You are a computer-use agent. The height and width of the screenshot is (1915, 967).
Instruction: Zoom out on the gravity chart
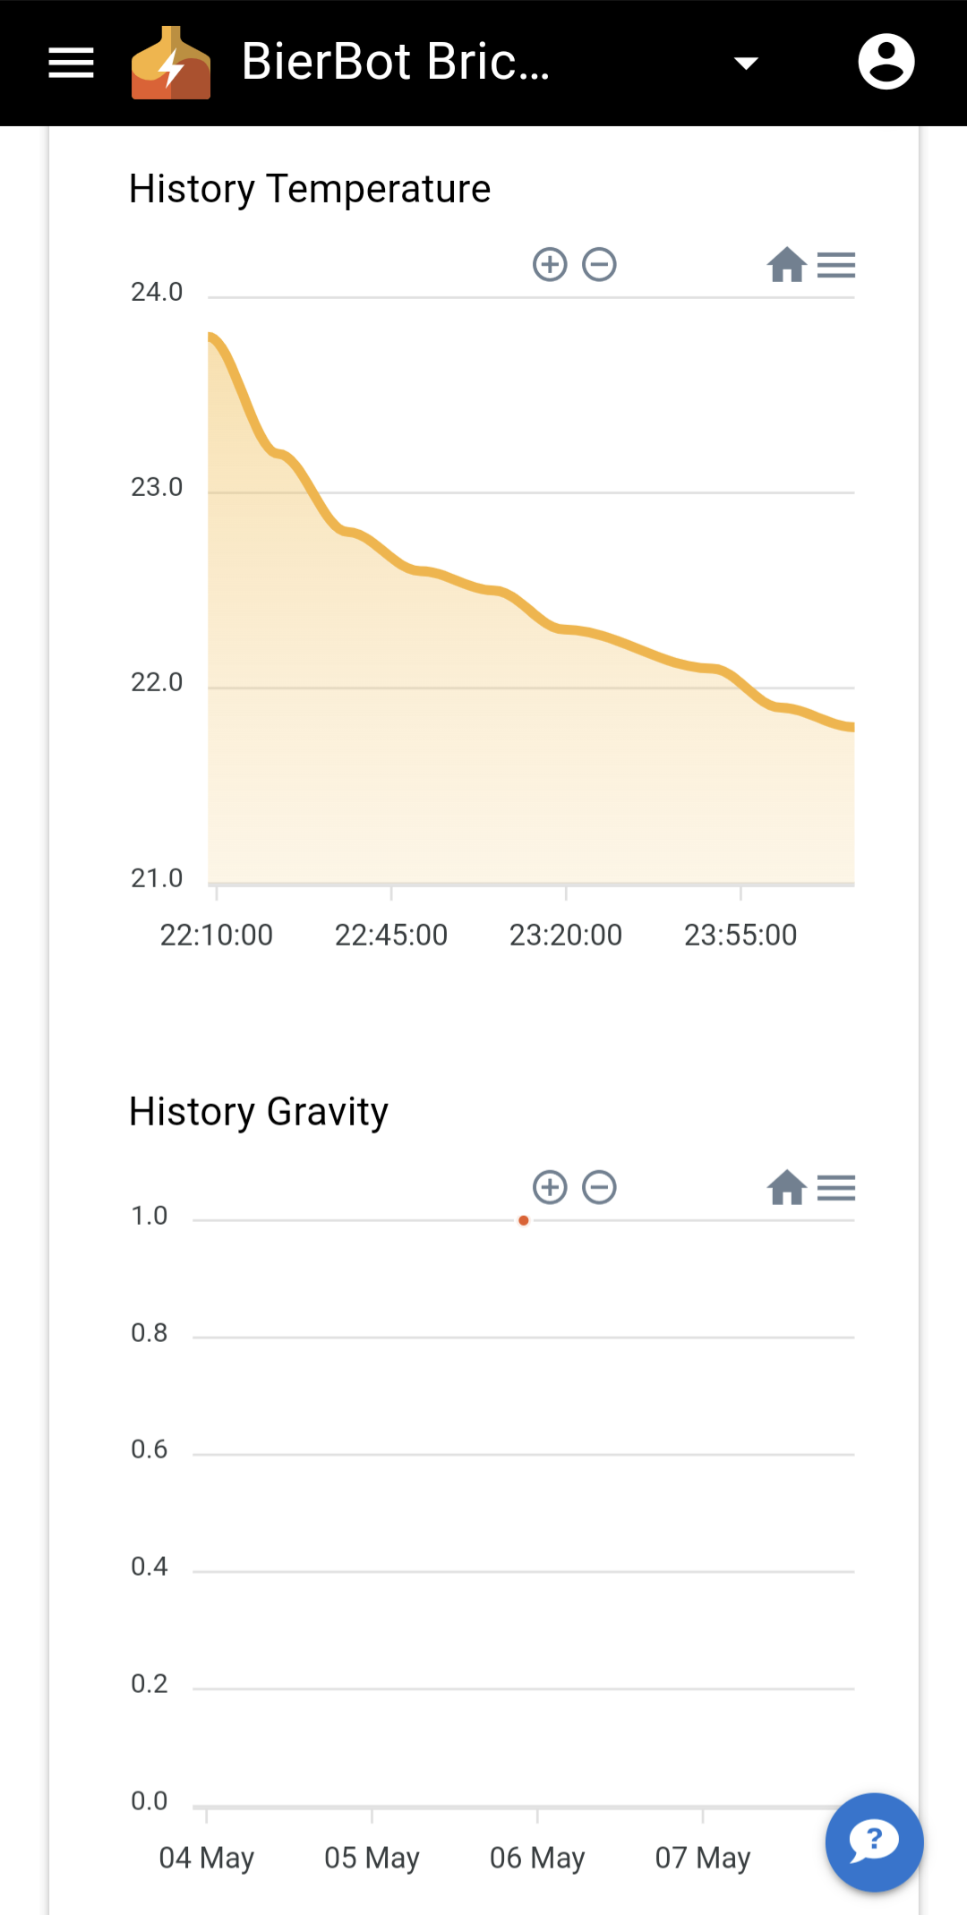click(x=599, y=1188)
